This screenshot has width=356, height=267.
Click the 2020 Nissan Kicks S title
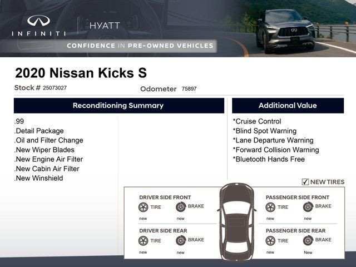[81, 73]
